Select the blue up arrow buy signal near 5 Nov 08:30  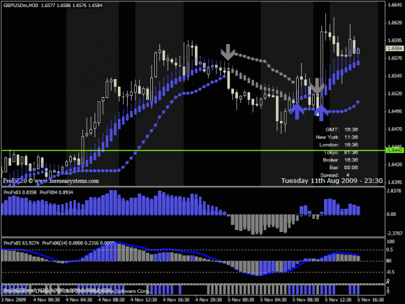click(297, 111)
